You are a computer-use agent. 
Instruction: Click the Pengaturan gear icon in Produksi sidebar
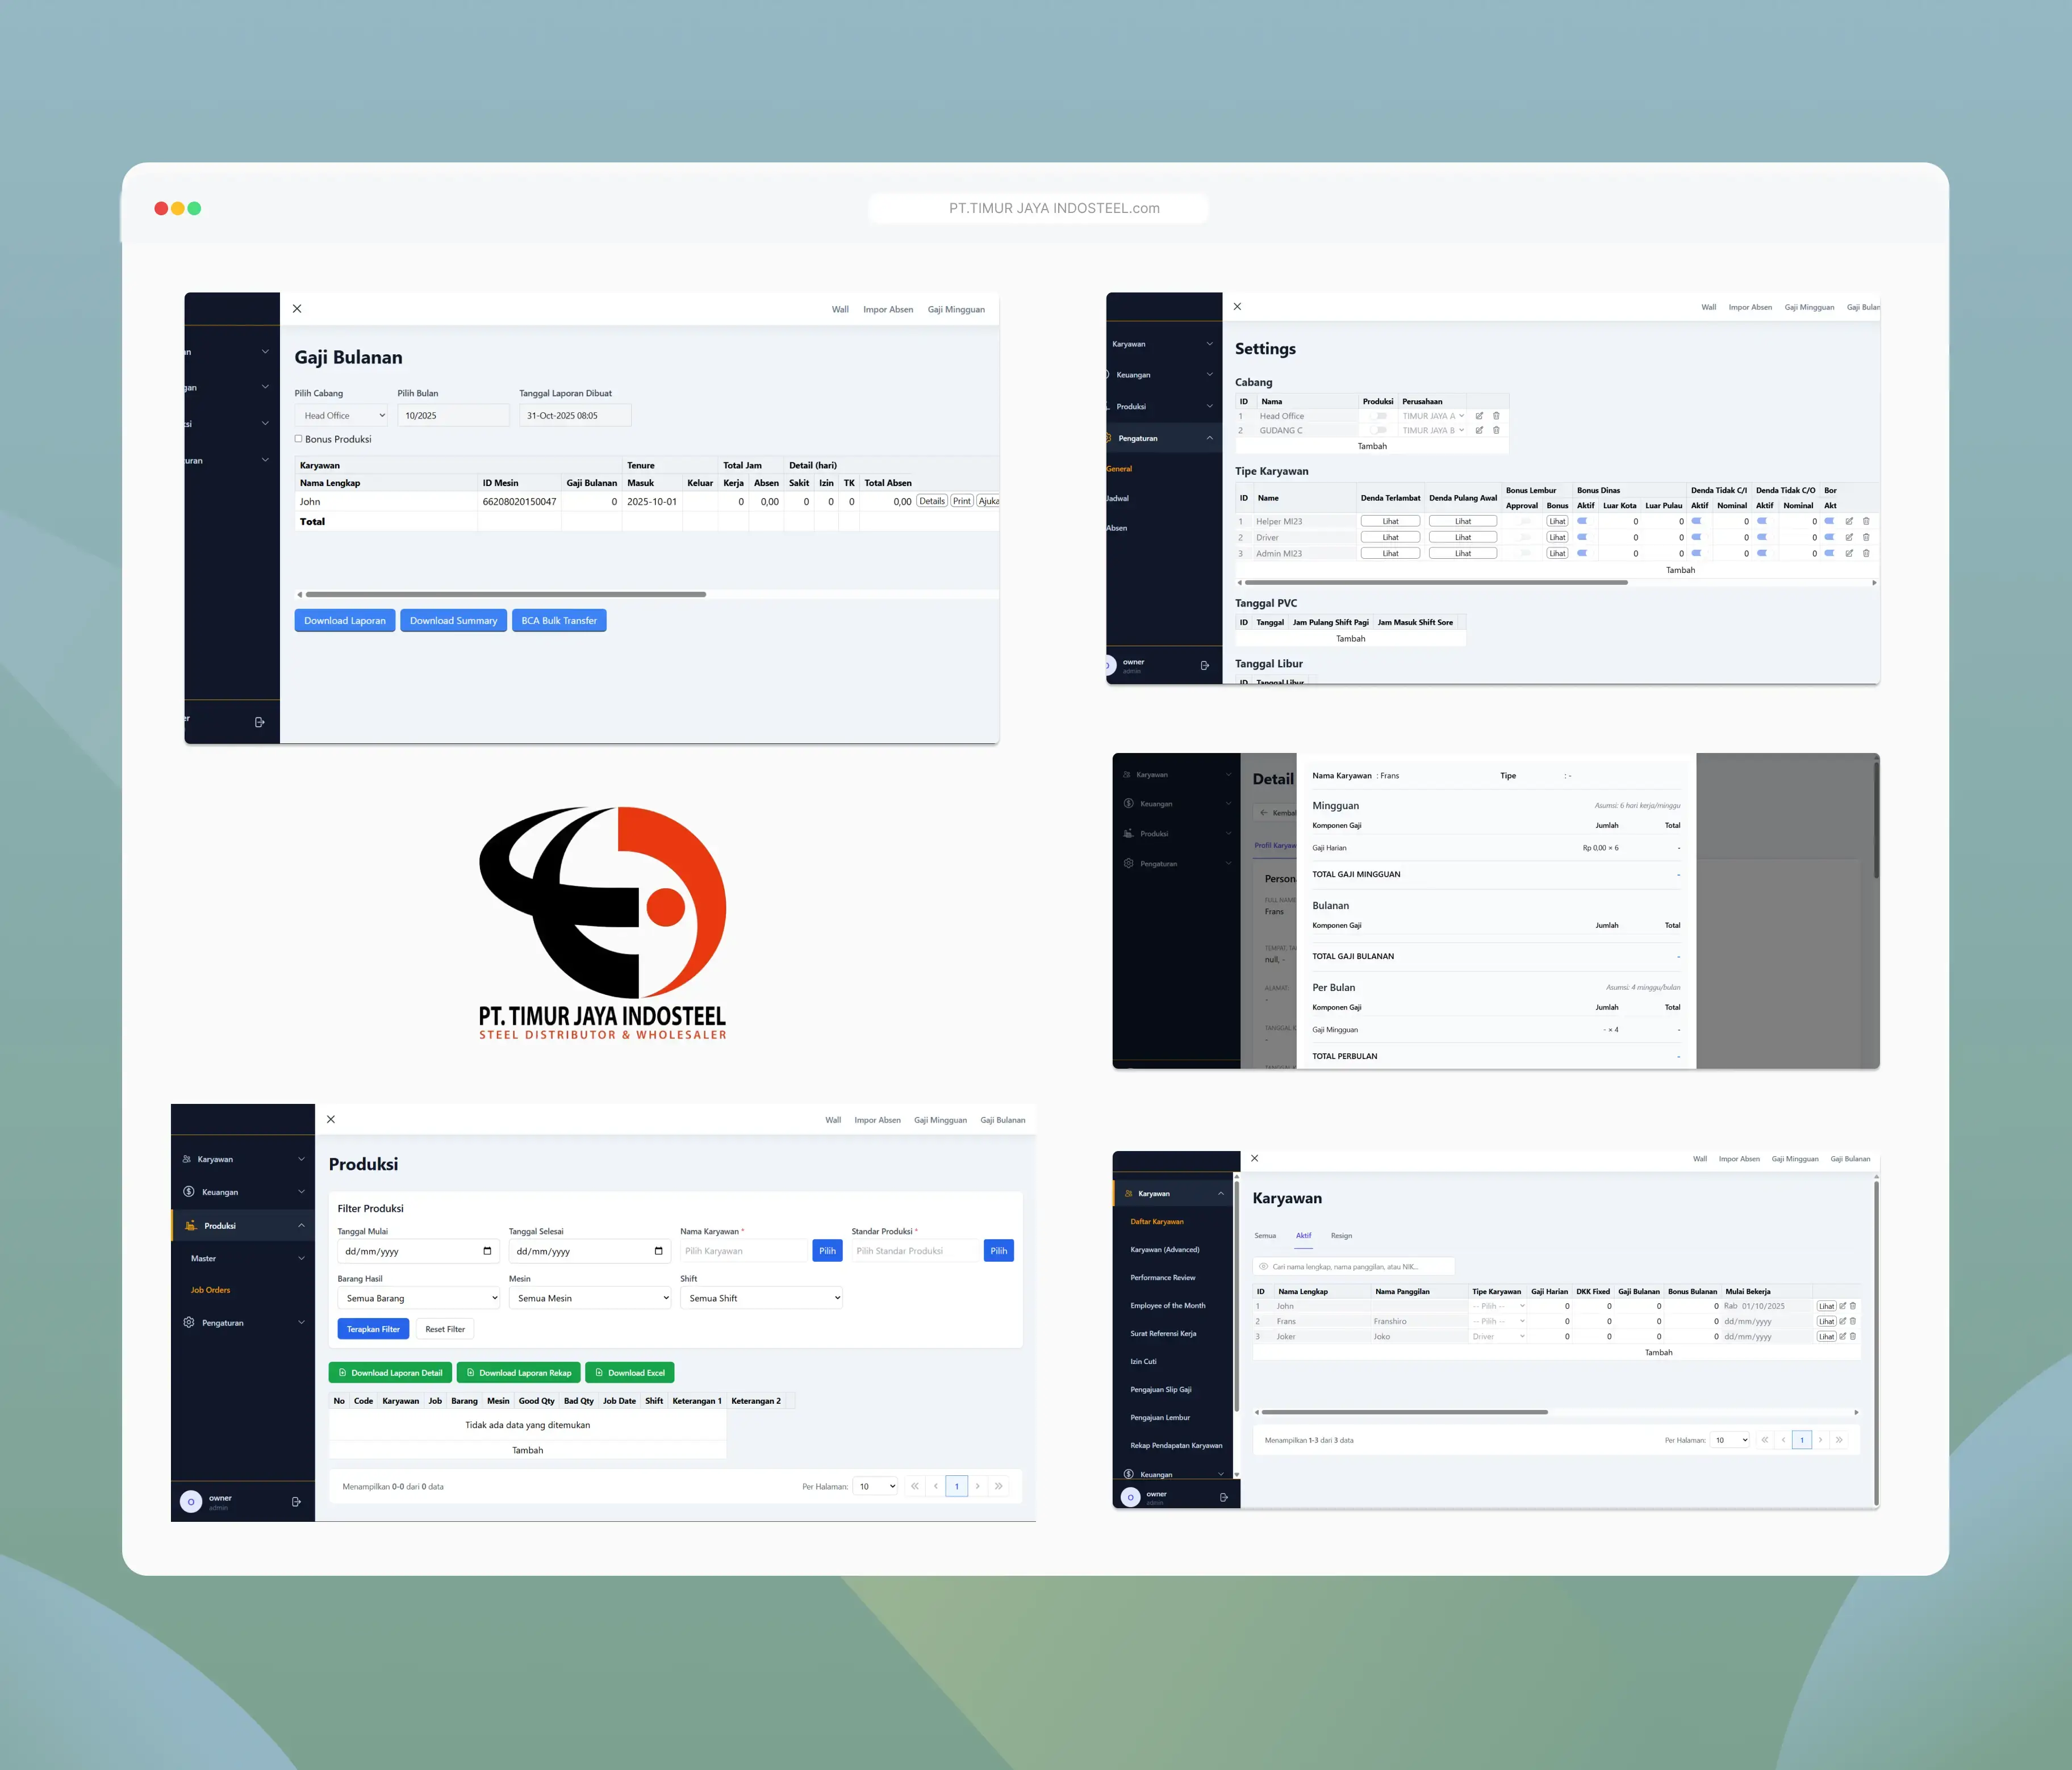click(189, 1323)
